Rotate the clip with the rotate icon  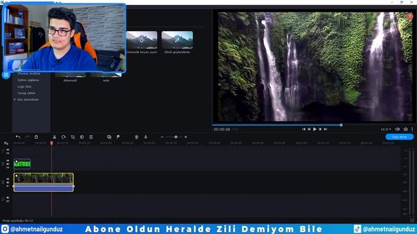click(63, 137)
